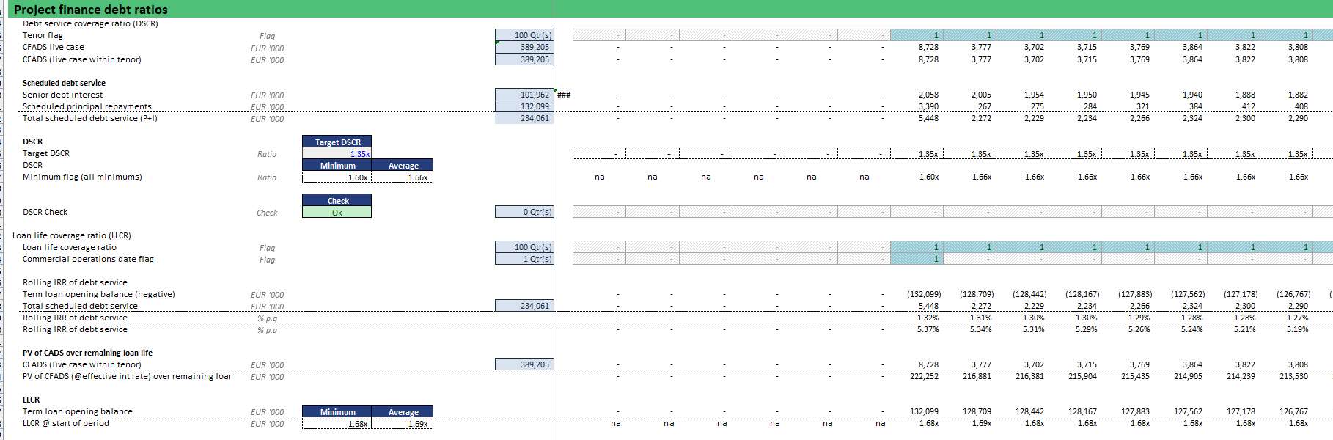Select the "Scheduled debt service" bold section label
This screenshot has width=1333, height=440.
[x=64, y=83]
